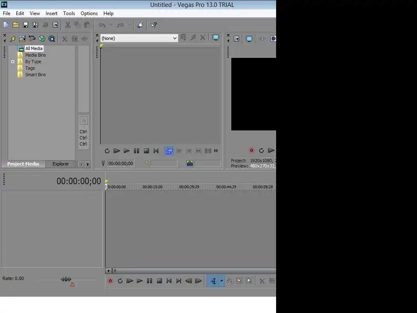Click the orange rate marker triangle
Viewport: 417px width, 313px height.
point(72,284)
